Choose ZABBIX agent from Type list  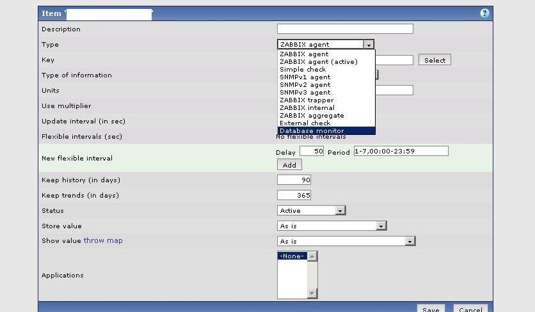326,54
